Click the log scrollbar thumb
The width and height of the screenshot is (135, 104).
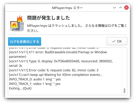(x=124, y=90)
